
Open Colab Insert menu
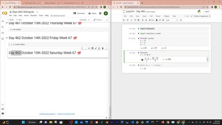point(26,15)
